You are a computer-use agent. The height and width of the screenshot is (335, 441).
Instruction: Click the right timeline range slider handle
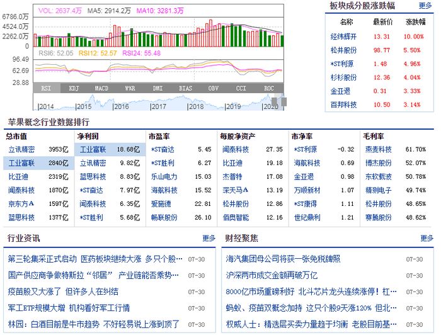pyautogui.click(x=283, y=102)
